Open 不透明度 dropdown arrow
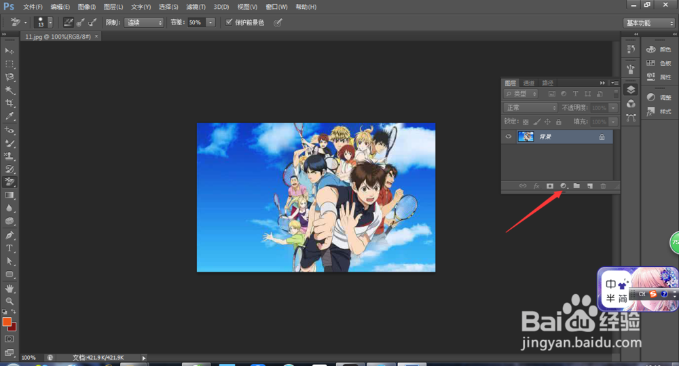The width and height of the screenshot is (679, 366). (613, 107)
